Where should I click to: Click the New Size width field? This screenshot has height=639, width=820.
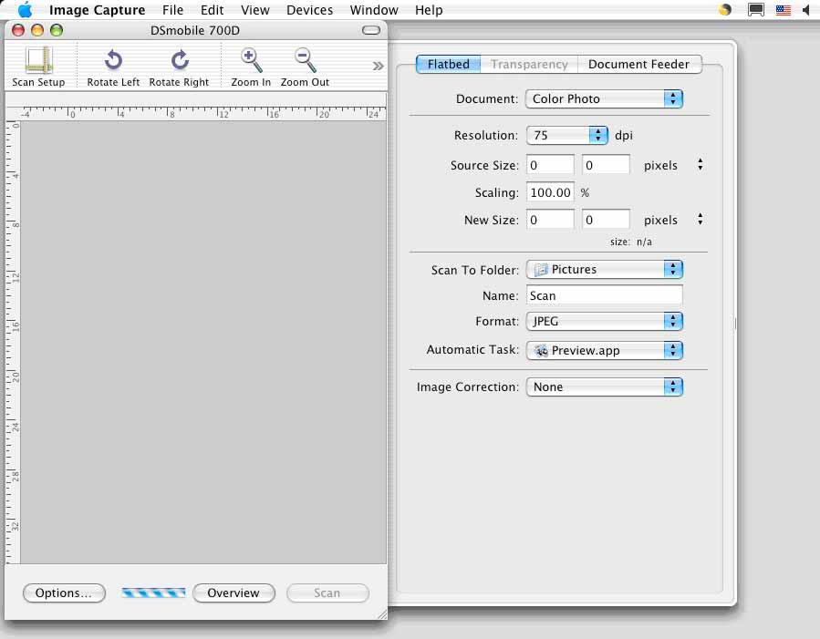tap(550, 220)
